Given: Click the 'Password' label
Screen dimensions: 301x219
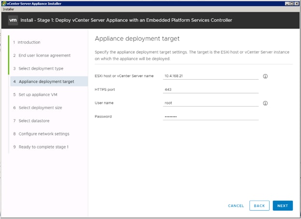Looking at the screenshot, I should (103, 117).
